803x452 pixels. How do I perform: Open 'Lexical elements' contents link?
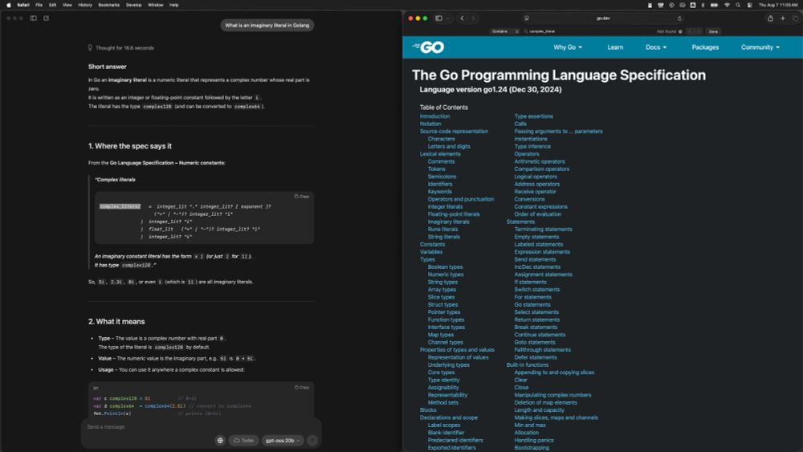pos(440,153)
